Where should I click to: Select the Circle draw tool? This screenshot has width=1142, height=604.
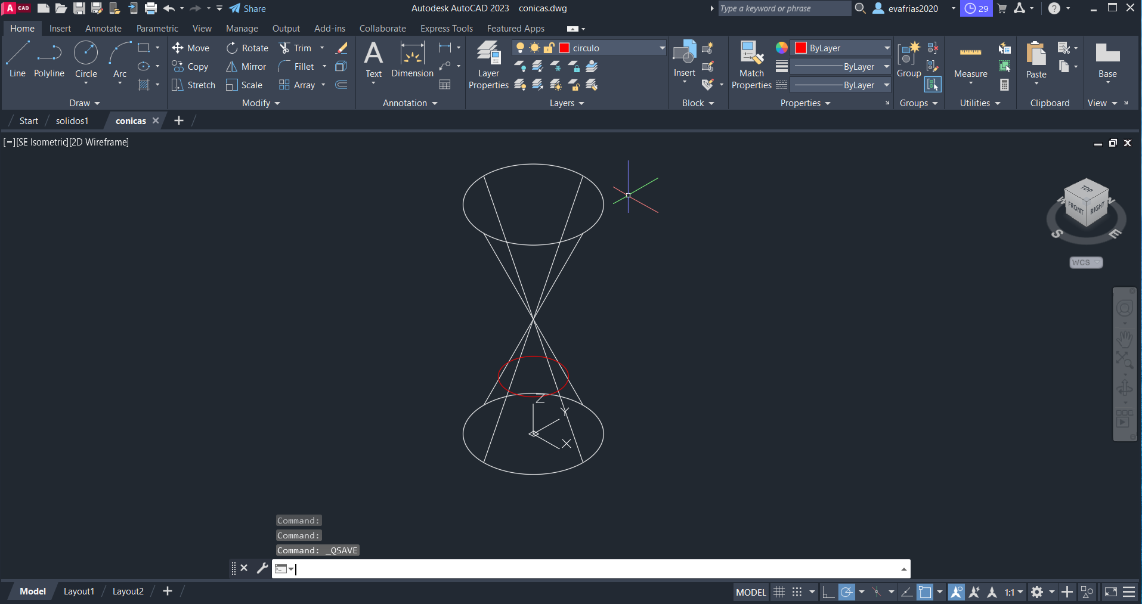[x=86, y=59]
